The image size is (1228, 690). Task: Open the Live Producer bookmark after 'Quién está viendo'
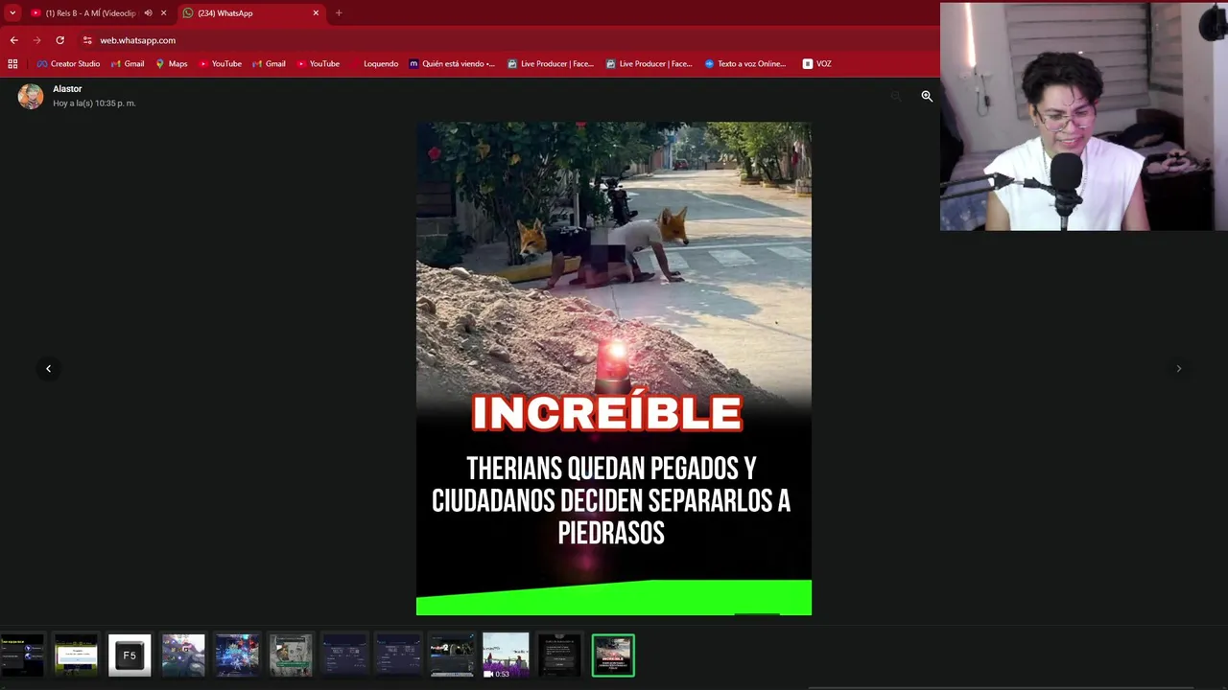tap(551, 64)
